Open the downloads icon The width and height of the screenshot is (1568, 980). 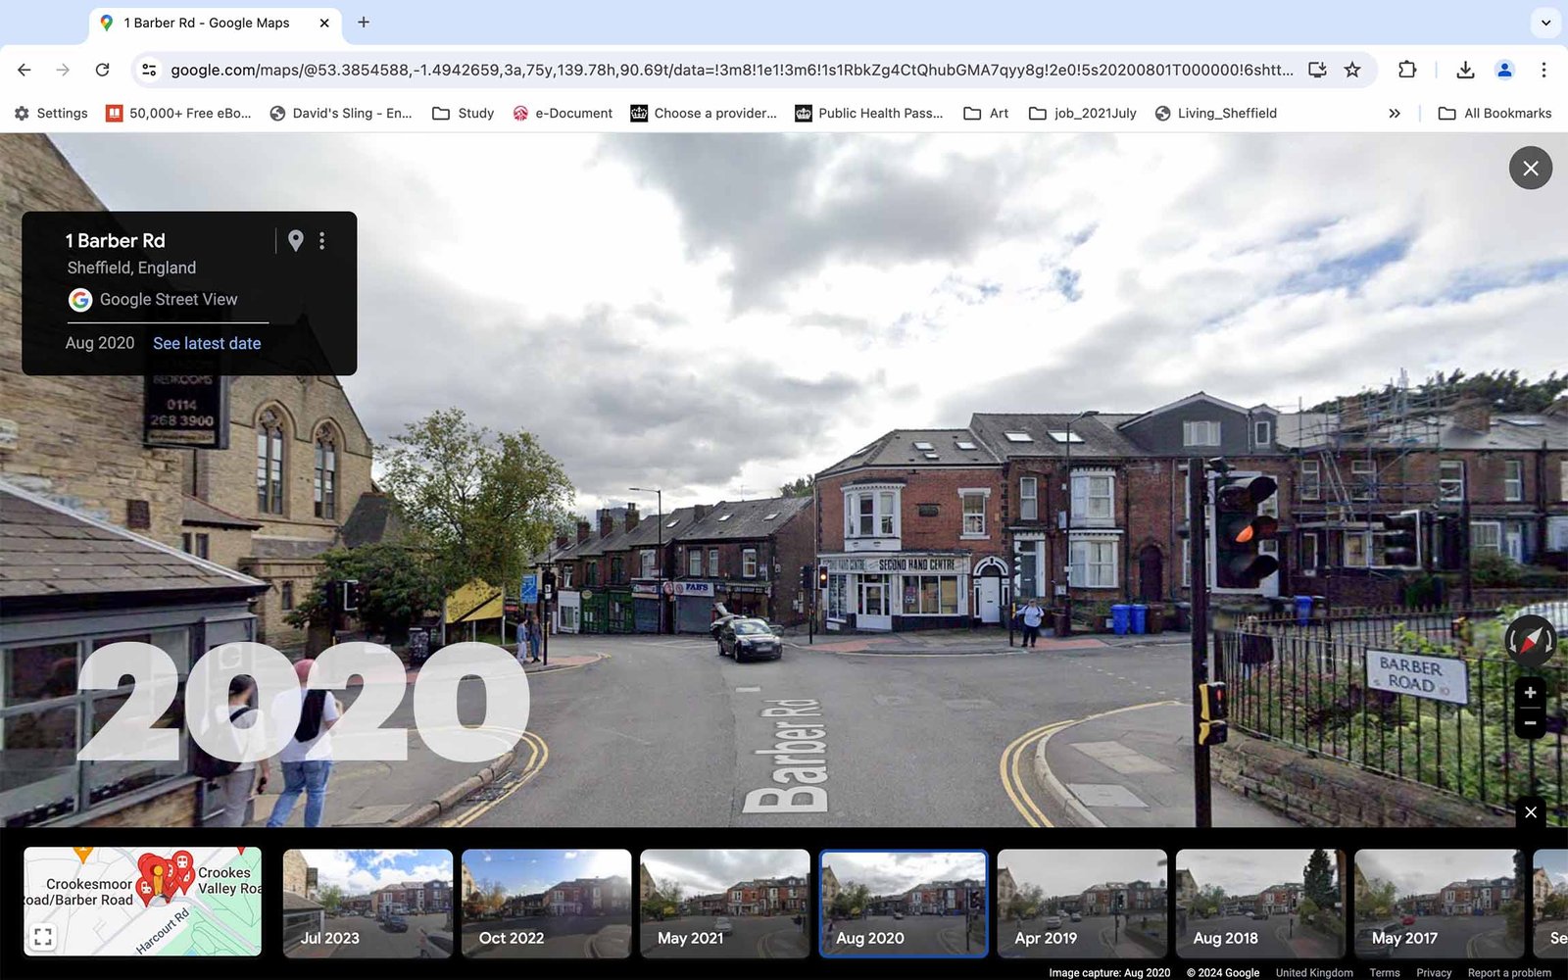click(1465, 70)
